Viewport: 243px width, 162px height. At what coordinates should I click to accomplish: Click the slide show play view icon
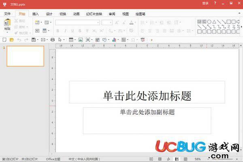pyautogui.click(x=151, y=159)
